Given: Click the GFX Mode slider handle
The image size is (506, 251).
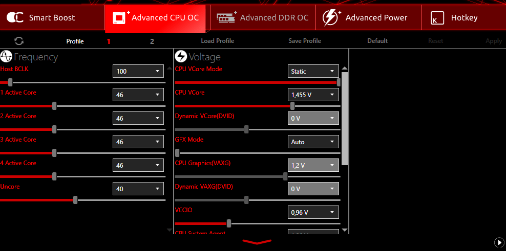Looking at the screenshot, I should (177, 153).
